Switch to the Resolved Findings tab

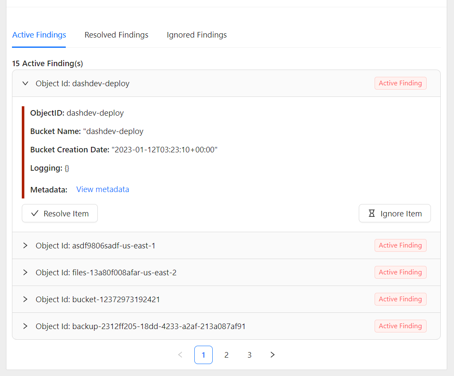(x=116, y=35)
